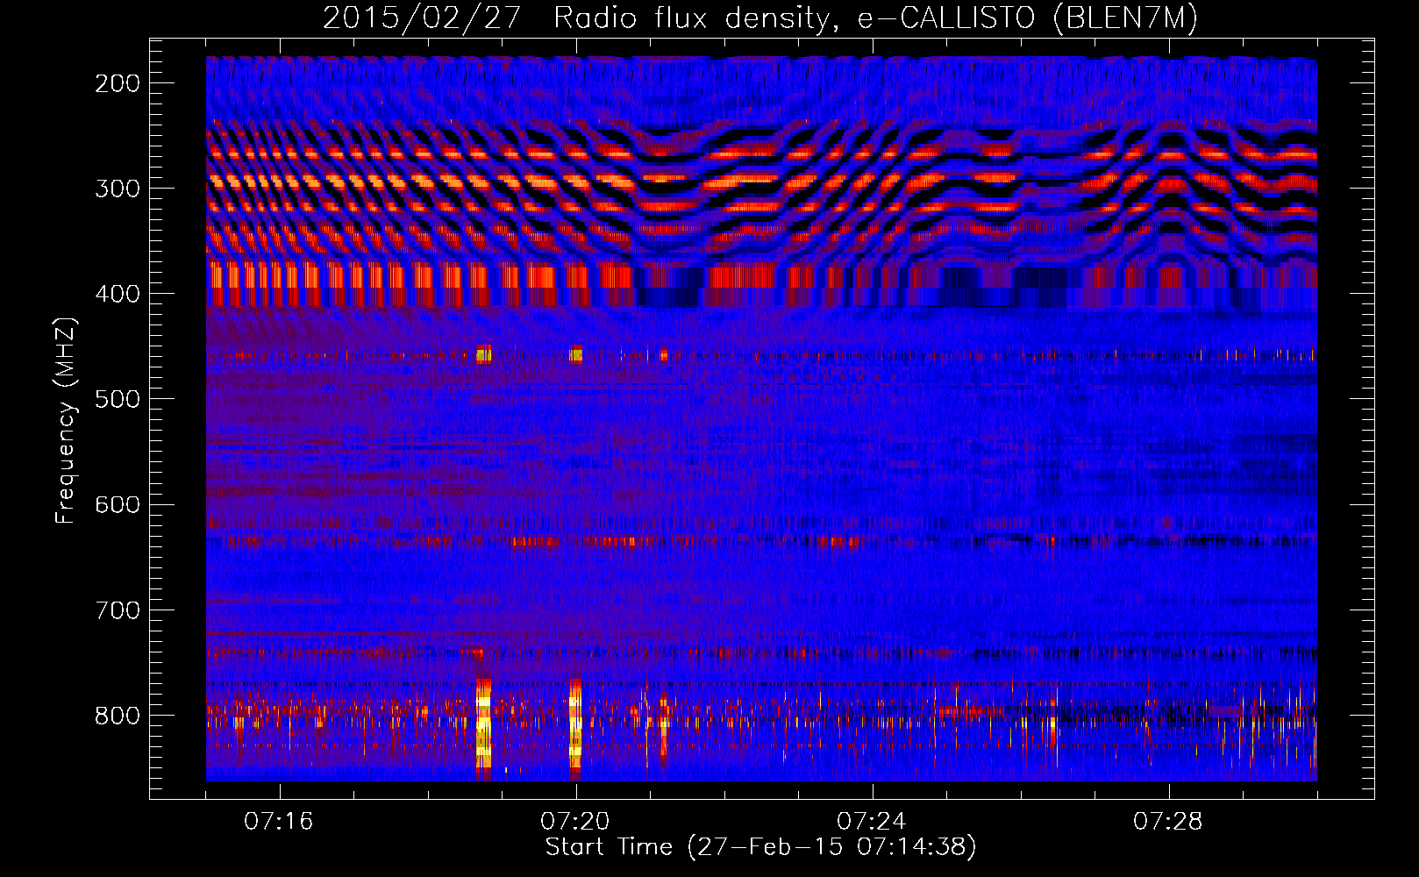Click the 700 frequency tick label
The image size is (1419, 877).
[118, 610]
